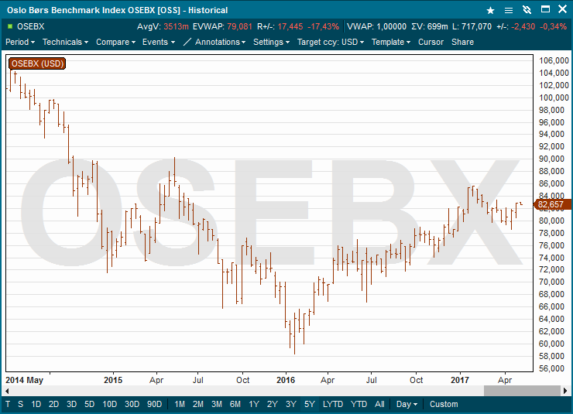Open the Settings dropdown
The image size is (573, 414).
[271, 42]
